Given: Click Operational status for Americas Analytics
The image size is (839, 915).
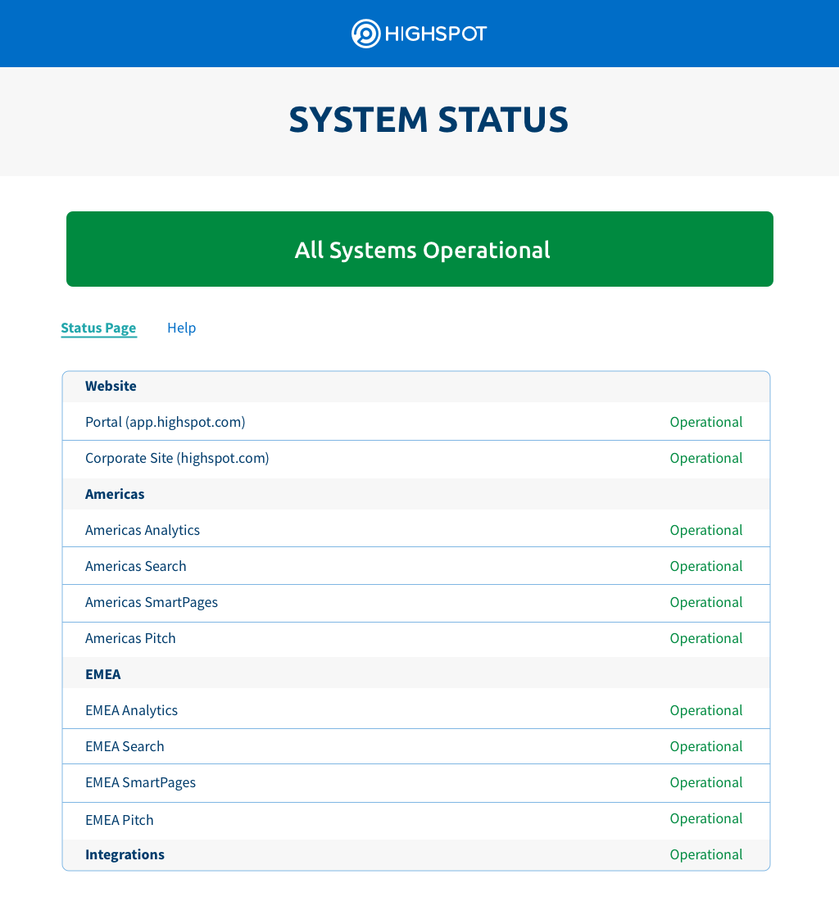Looking at the screenshot, I should (x=706, y=531).
